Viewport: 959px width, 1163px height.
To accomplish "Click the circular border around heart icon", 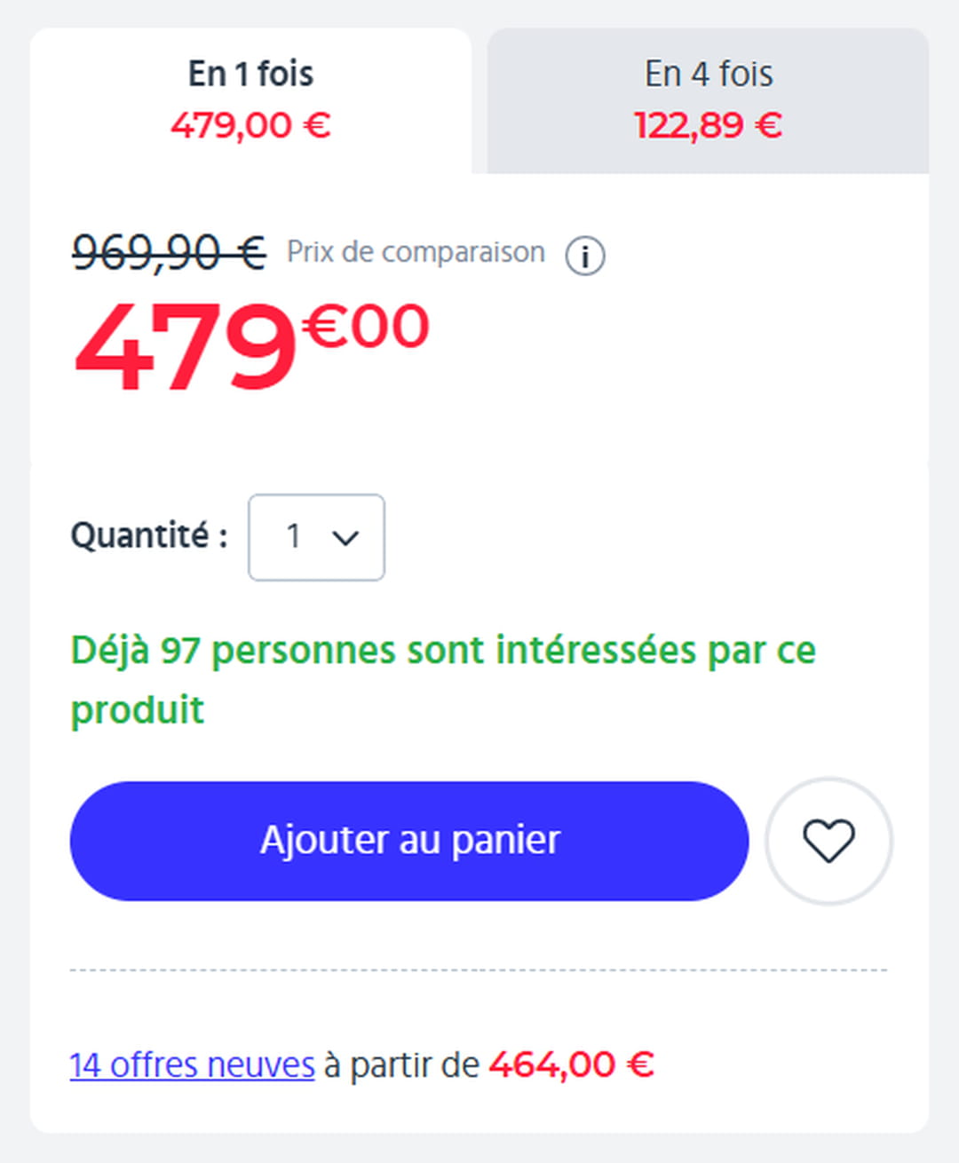I will pos(828,841).
